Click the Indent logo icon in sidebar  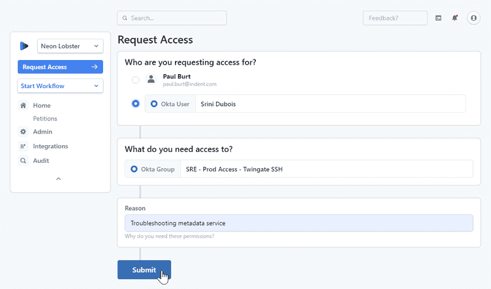point(24,46)
